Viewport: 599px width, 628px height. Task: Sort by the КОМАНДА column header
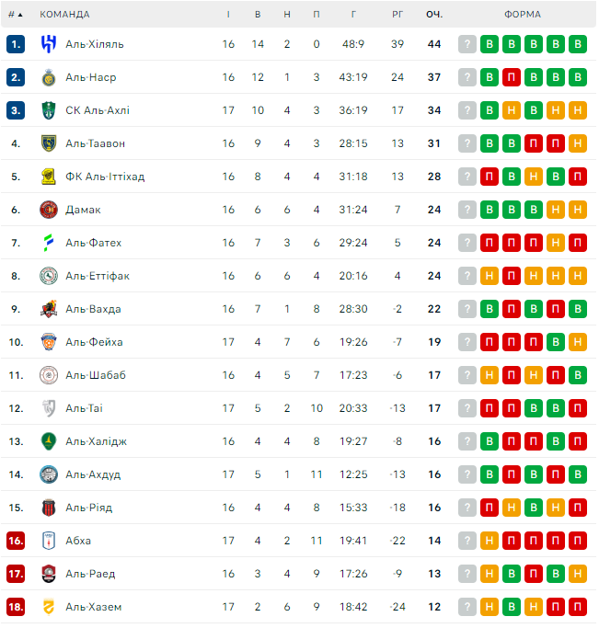click(x=64, y=15)
